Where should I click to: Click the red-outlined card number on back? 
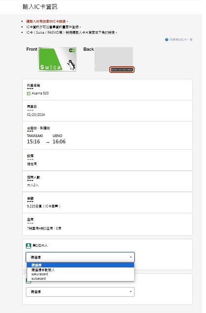pyautogui.click(x=122, y=69)
